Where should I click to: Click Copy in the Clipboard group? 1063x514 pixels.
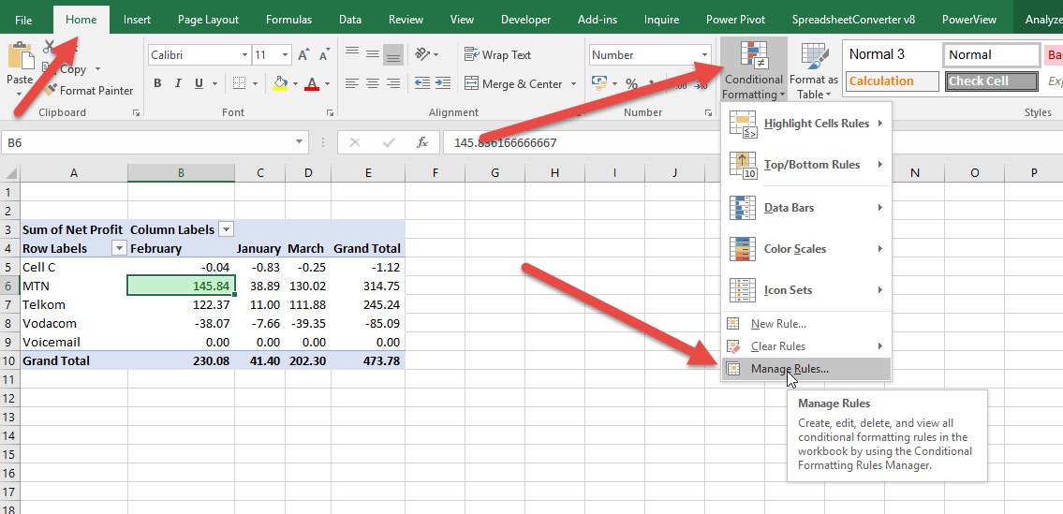point(72,69)
